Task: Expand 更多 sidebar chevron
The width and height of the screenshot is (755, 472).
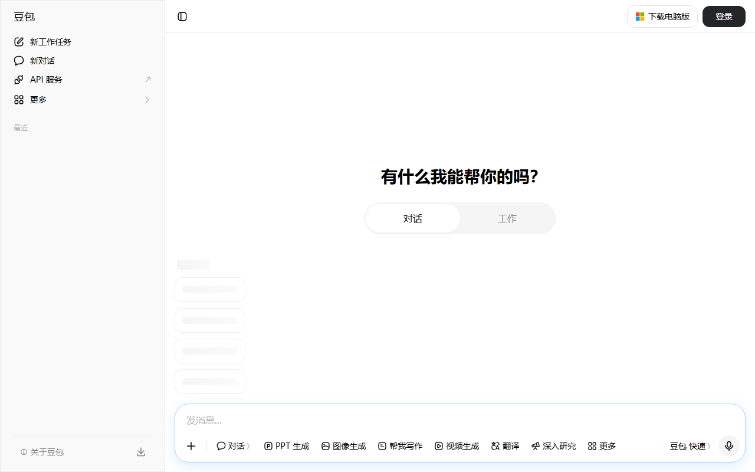Action: [x=147, y=100]
